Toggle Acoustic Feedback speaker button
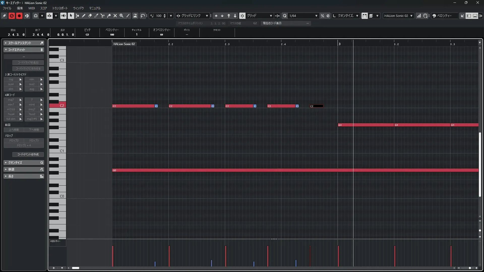Viewport: 484px width, 272px height. (63, 16)
